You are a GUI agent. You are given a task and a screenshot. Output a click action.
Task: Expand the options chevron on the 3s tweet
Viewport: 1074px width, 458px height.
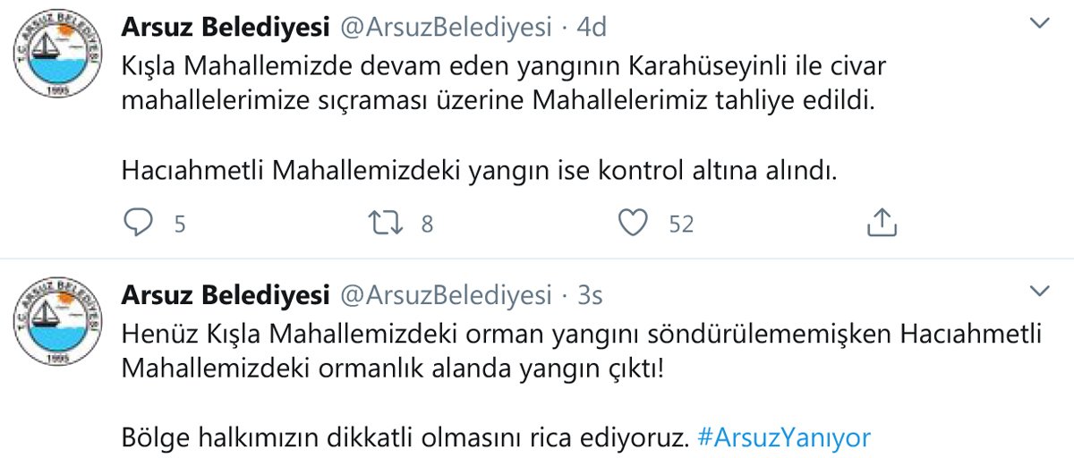pyautogui.click(x=1039, y=290)
